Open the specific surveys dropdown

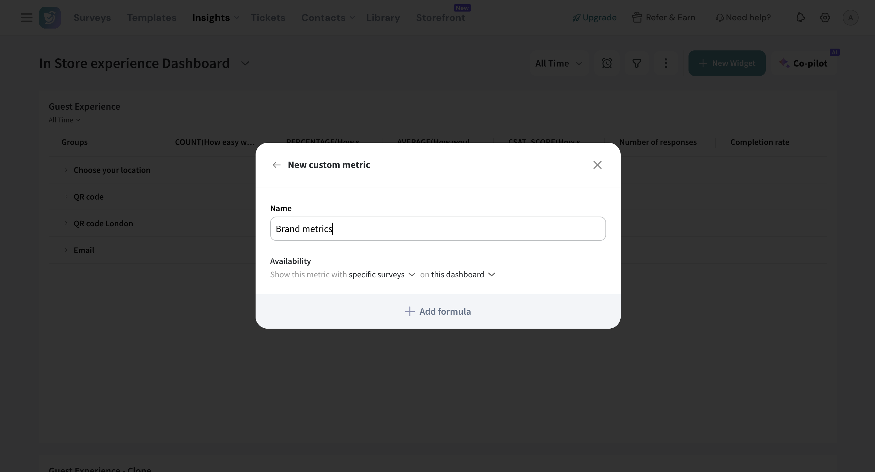point(382,274)
